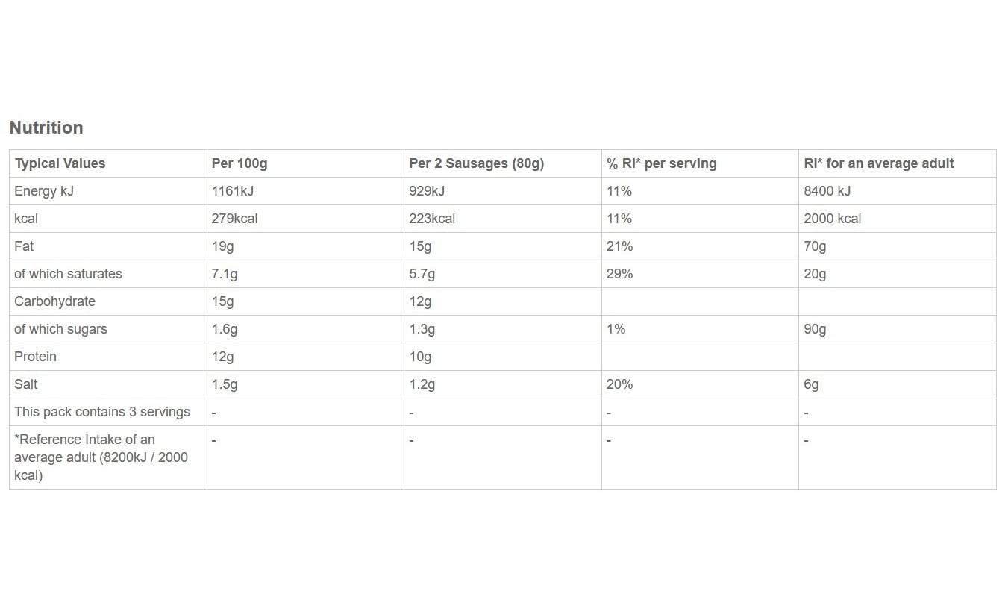
Task: Click the Reference Intake footnote text
Action: point(101,457)
